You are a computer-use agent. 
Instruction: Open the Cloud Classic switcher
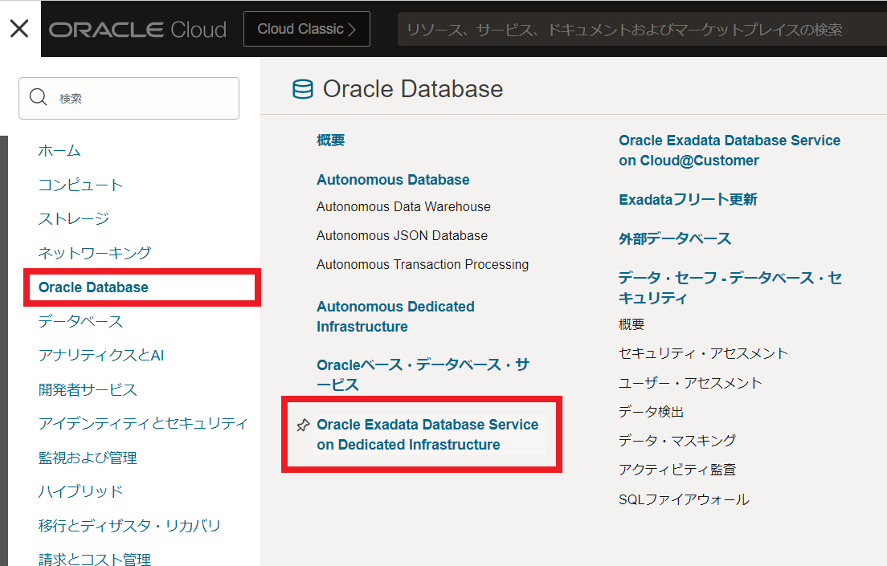pos(306,29)
